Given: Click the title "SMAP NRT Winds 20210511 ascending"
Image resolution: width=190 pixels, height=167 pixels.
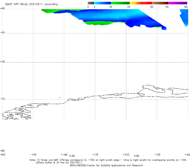Looking at the screenshot, I should coord(31,4).
